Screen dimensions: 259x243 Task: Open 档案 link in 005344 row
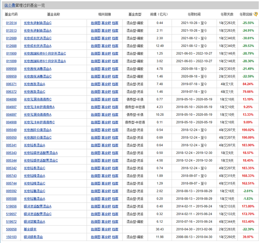coord(115,160)
